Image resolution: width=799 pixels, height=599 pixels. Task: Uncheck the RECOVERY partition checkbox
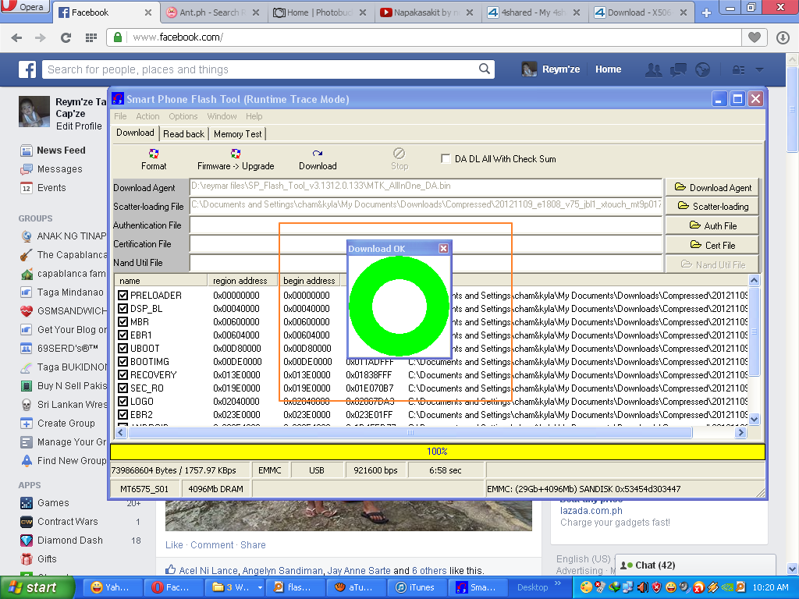(123, 375)
